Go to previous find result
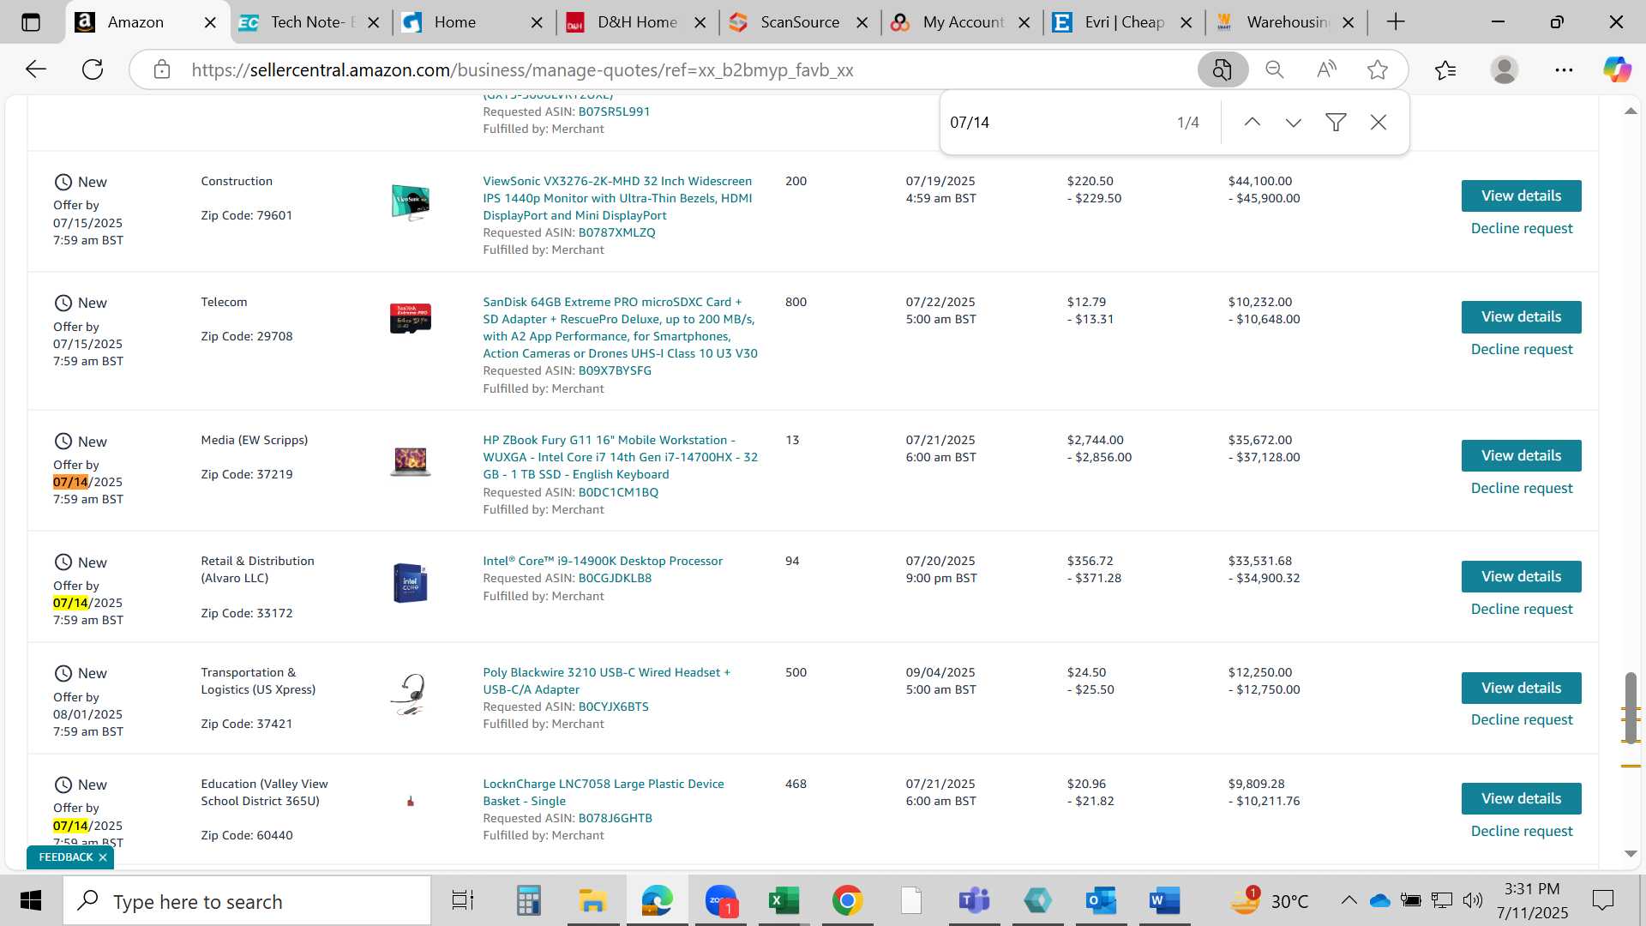 (1253, 123)
